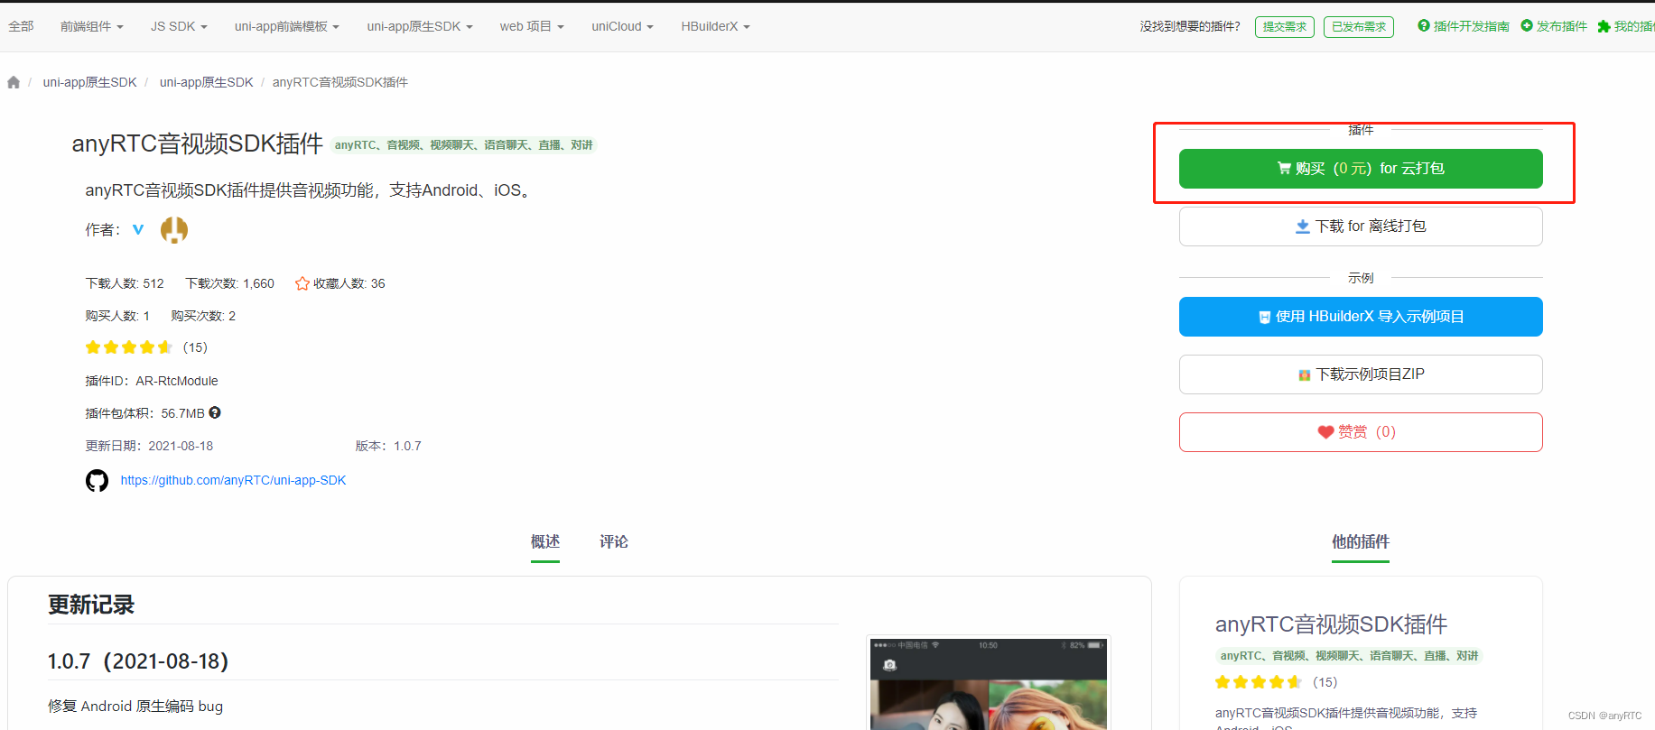
Task: Expand the HBuilderX dropdown menu
Action: click(x=715, y=26)
